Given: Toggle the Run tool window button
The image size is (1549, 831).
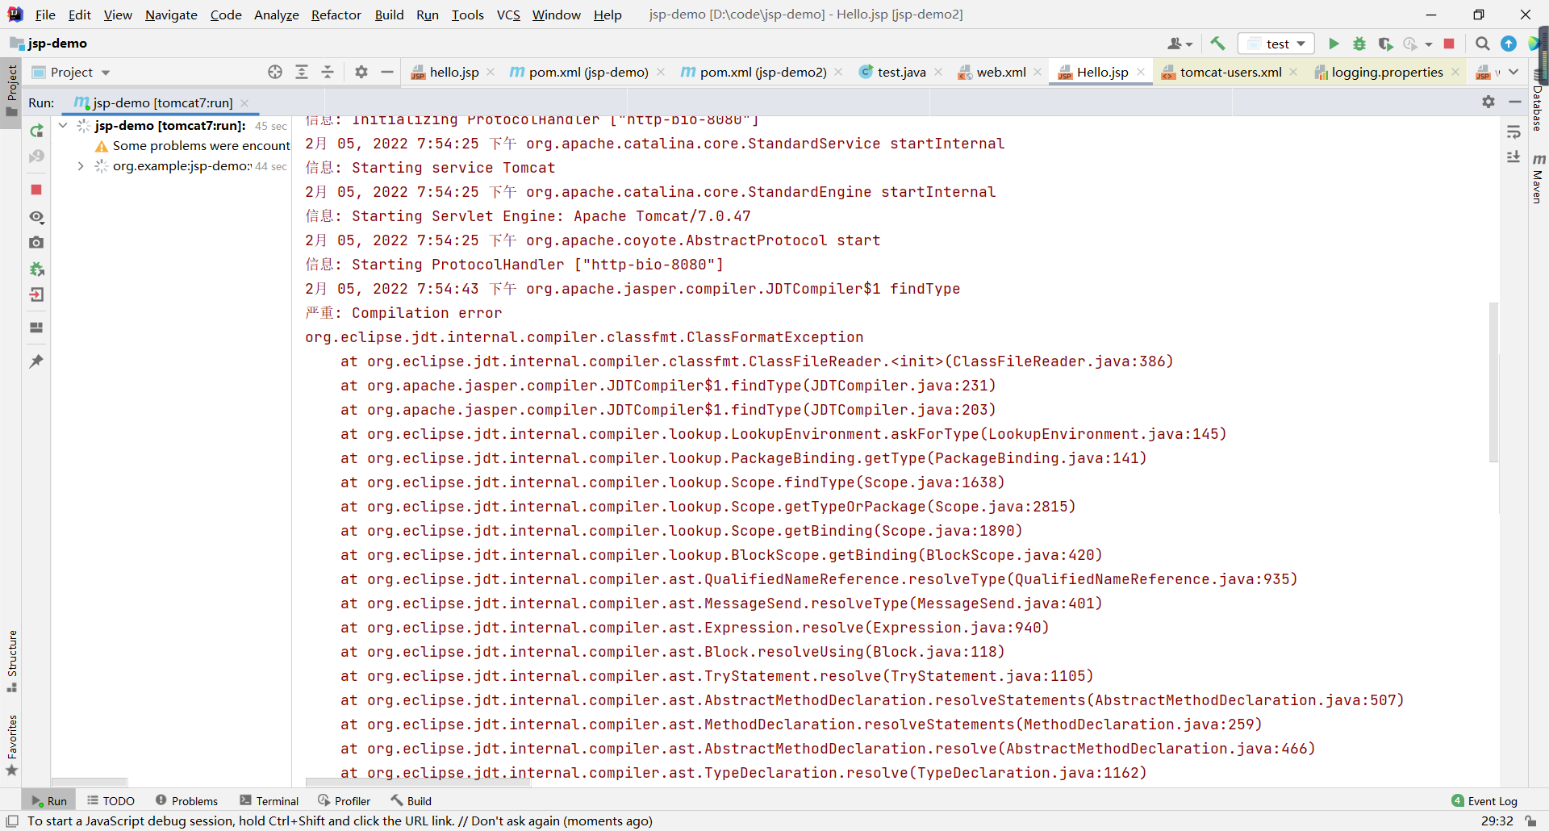Looking at the screenshot, I should [48, 800].
